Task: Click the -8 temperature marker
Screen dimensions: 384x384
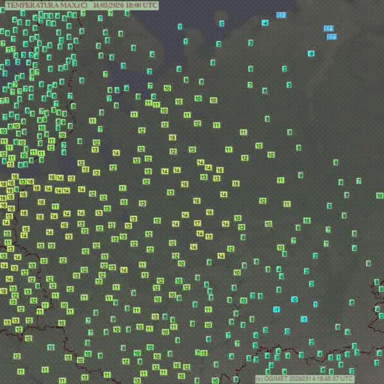Action: [x=311, y=54]
